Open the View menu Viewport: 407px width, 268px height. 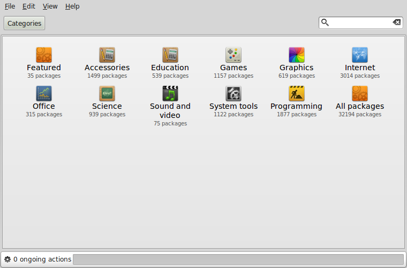(x=50, y=6)
